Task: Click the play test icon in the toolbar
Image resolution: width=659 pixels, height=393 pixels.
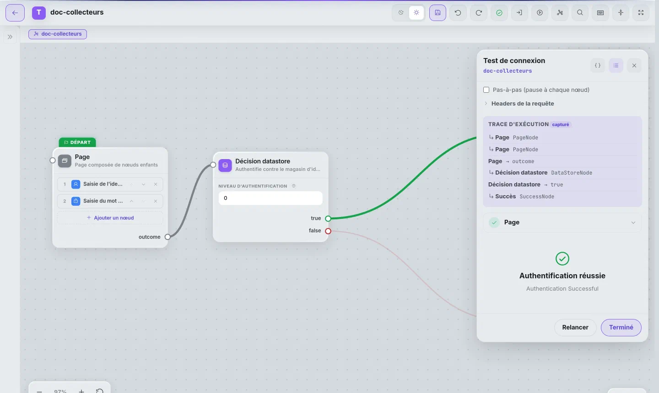Action: (540, 13)
